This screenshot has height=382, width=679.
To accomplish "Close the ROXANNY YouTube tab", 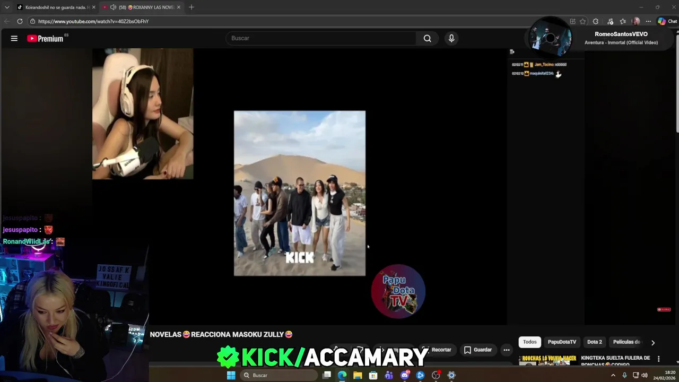I will pyautogui.click(x=179, y=7).
